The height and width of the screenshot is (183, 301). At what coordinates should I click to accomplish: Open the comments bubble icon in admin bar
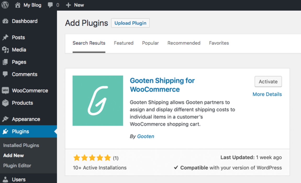tap(50, 5)
